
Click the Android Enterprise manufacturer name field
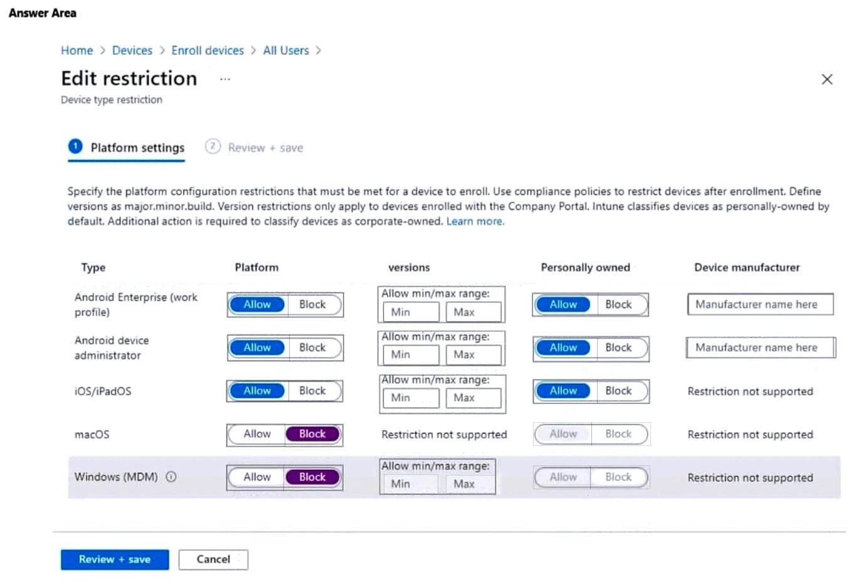(760, 304)
